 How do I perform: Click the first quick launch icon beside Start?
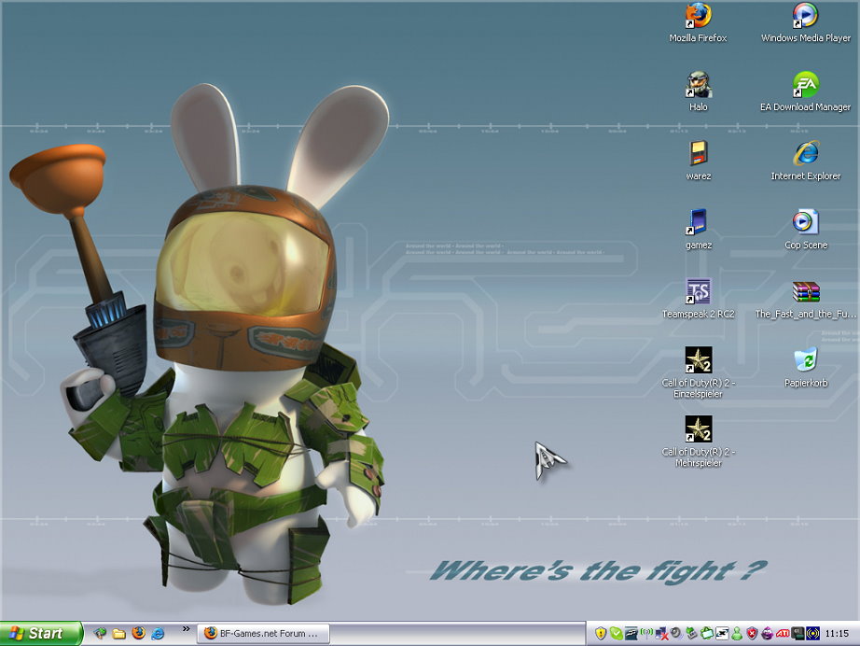pos(100,633)
